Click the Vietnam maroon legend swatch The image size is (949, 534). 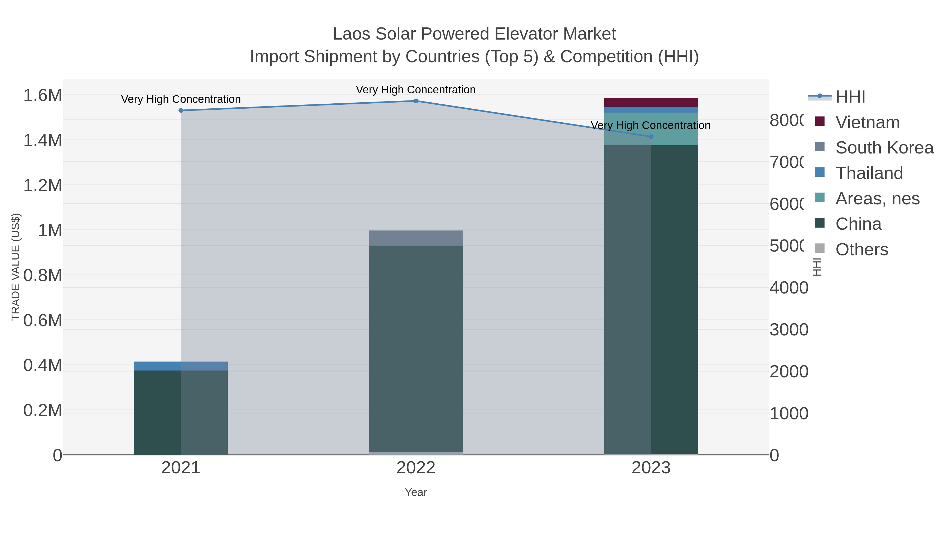tap(820, 121)
